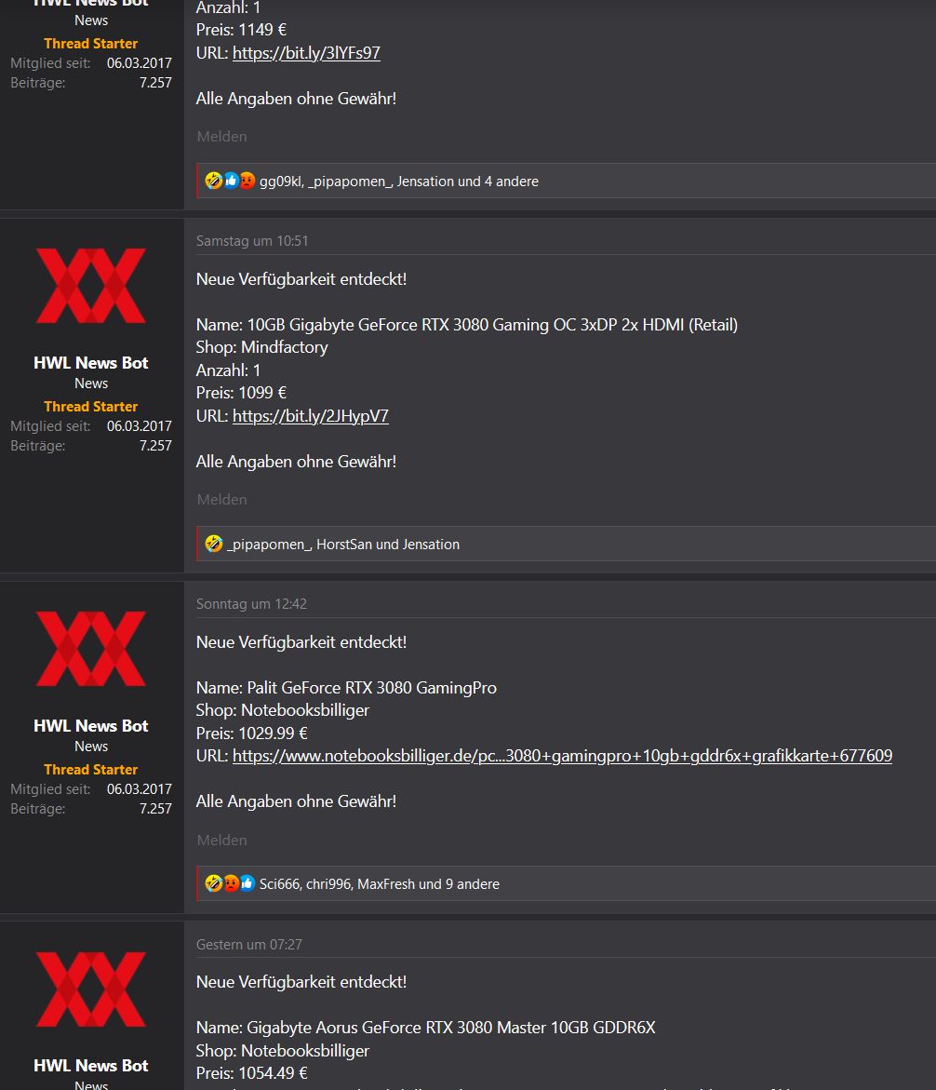The image size is (936, 1090).
Task: Click the HWL News Bot avatar on the Samstag post
Action: coord(91,286)
